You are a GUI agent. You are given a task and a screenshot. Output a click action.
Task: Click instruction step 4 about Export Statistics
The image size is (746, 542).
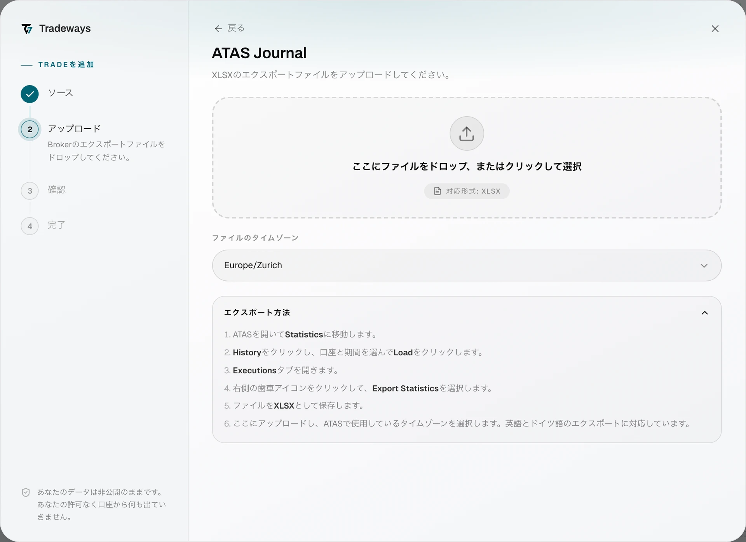coord(359,388)
